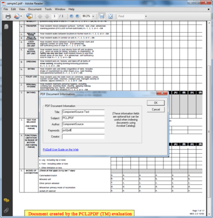This screenshot has width=213, height=218.
Task: Select the scrolling pages view icon
Action: (102, 16)
